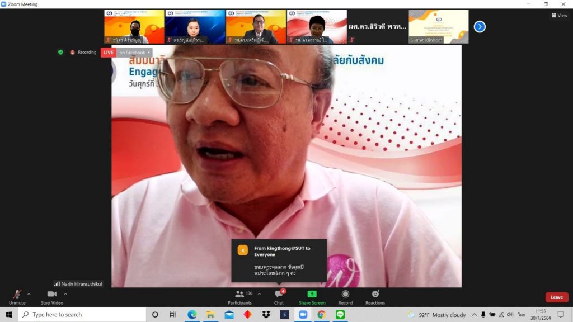Start recording with the Record button
The image size is (573, 322).
coord(345,297)
